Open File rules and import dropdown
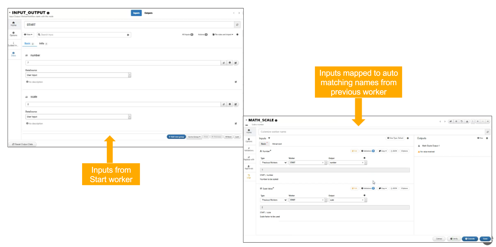This screenshot has width=496, height=247. tap(223, 35)
